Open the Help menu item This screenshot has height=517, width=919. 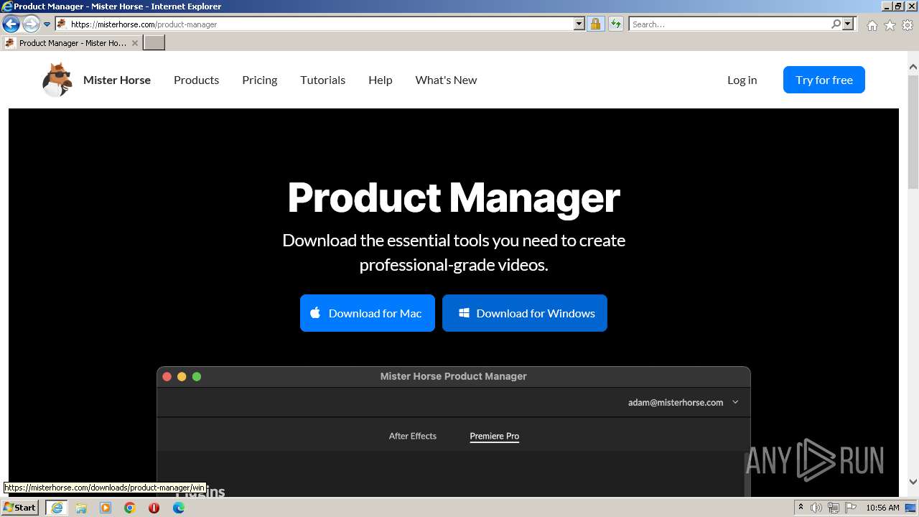pyautogui.click(x=380, y=80)
